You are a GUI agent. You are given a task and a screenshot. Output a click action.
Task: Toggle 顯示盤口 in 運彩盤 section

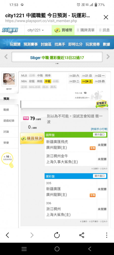tap(100, 176)
